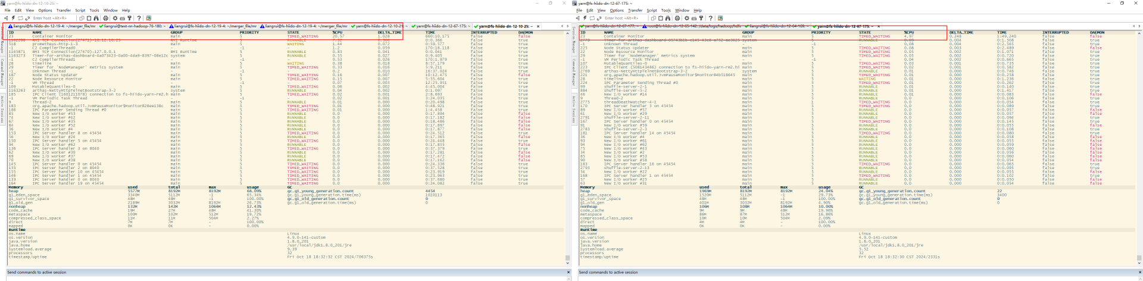The width and height of the screenshot is (1143, 281).
Task: Switch to liangrui@test-nn-hadoop-76-180 tab
Action: (133, 26)
